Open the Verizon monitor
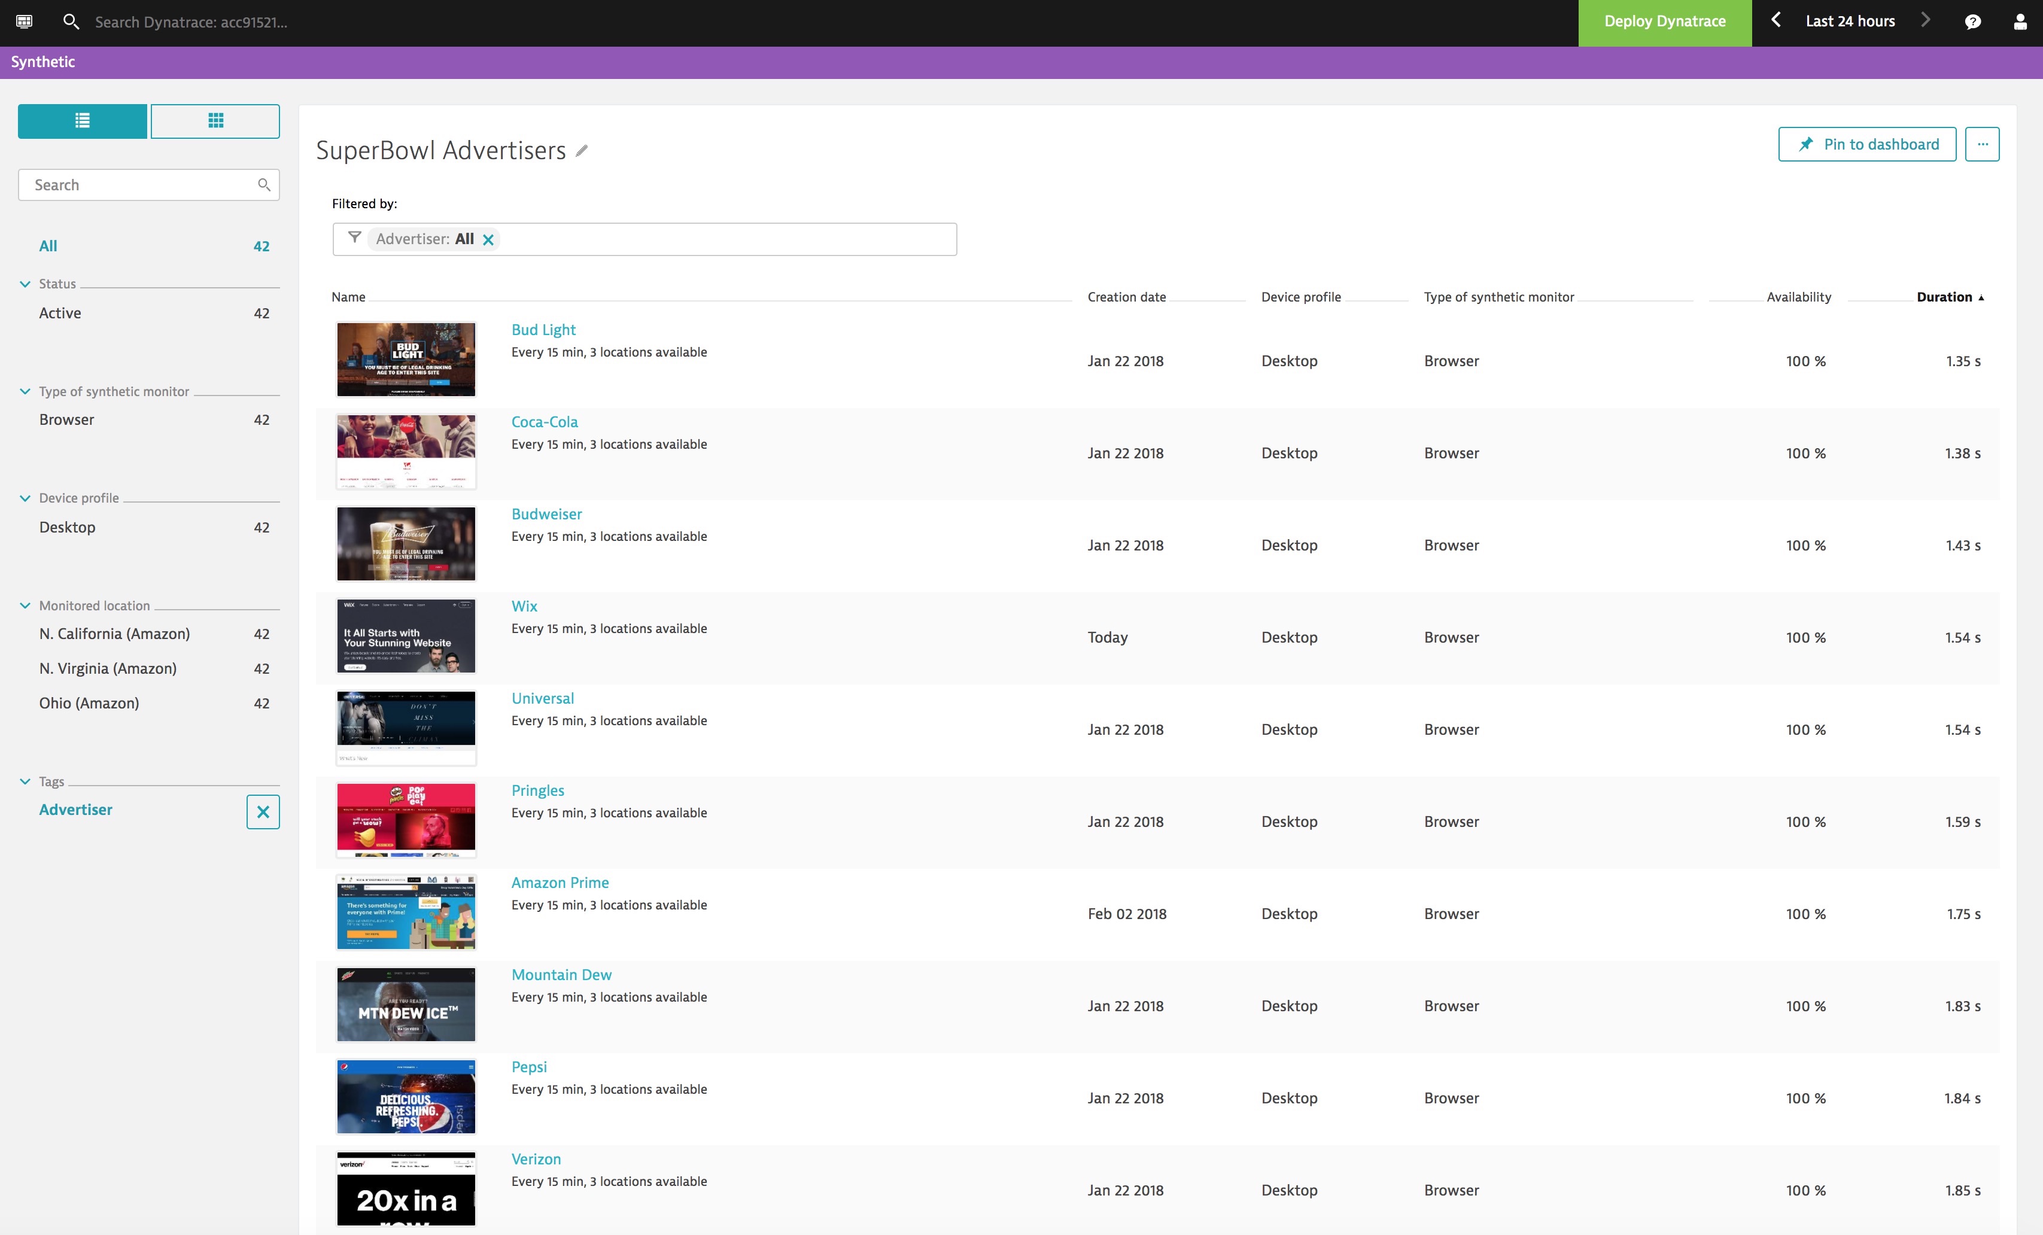 [536, 1159]
